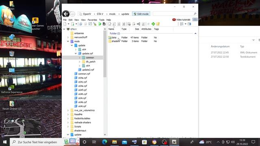Screen dimensions: 260x146
Task: Open File Explorer from taskbar
Action: click(x=115, y=142)
